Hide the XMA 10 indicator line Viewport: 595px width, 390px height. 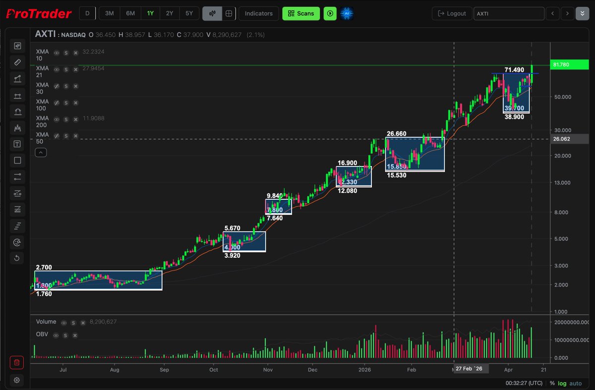57,52
